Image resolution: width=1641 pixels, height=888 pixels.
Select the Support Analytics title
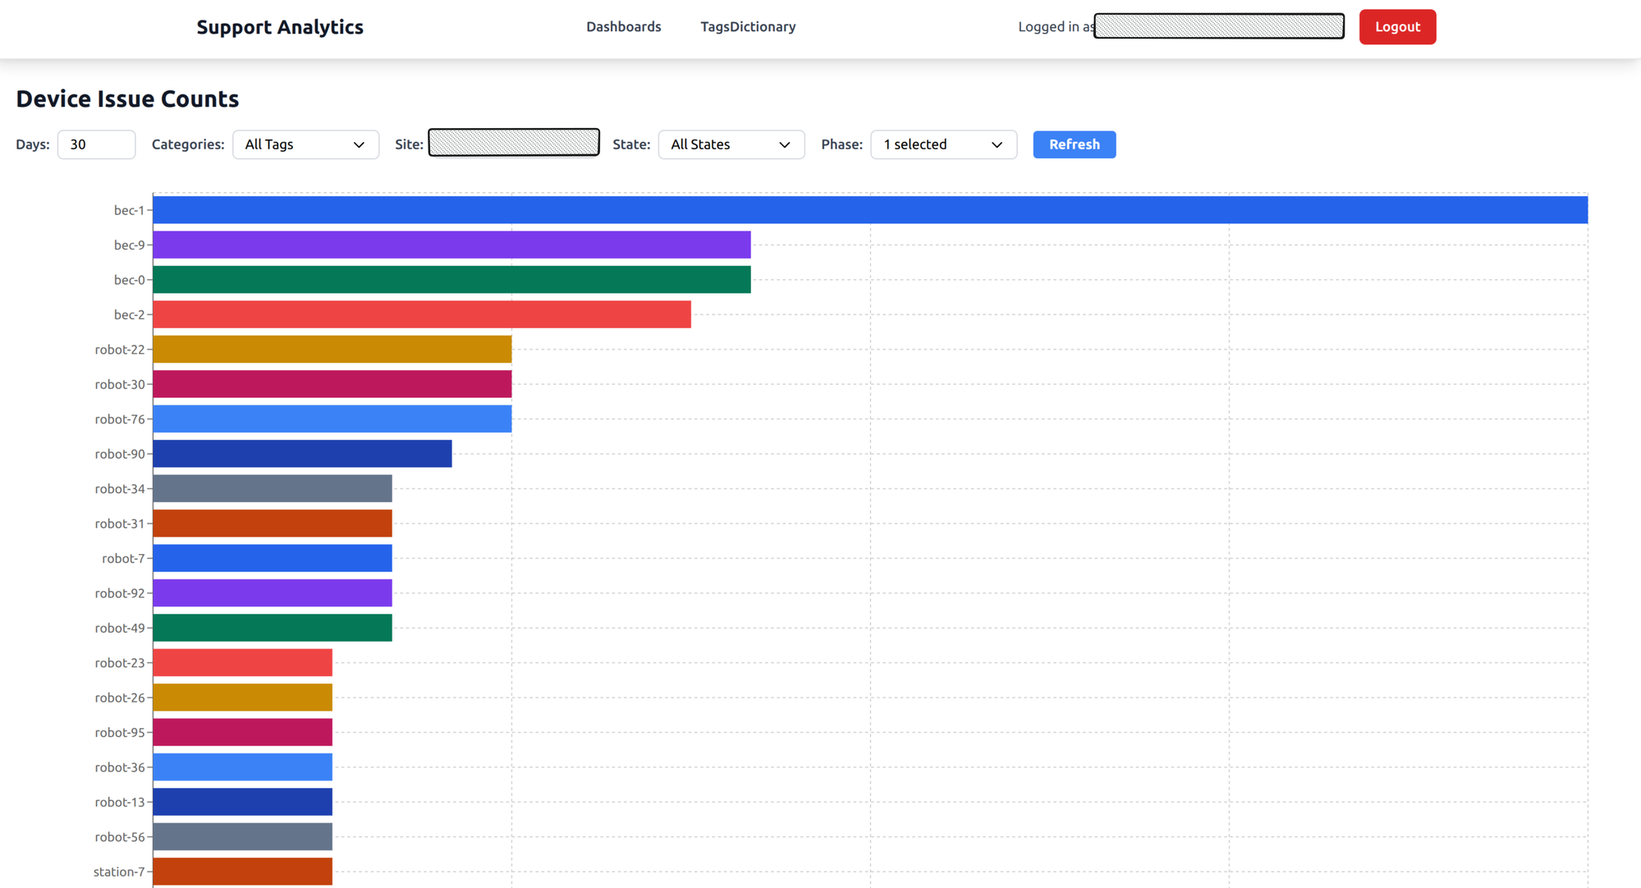tap(280, 27)
